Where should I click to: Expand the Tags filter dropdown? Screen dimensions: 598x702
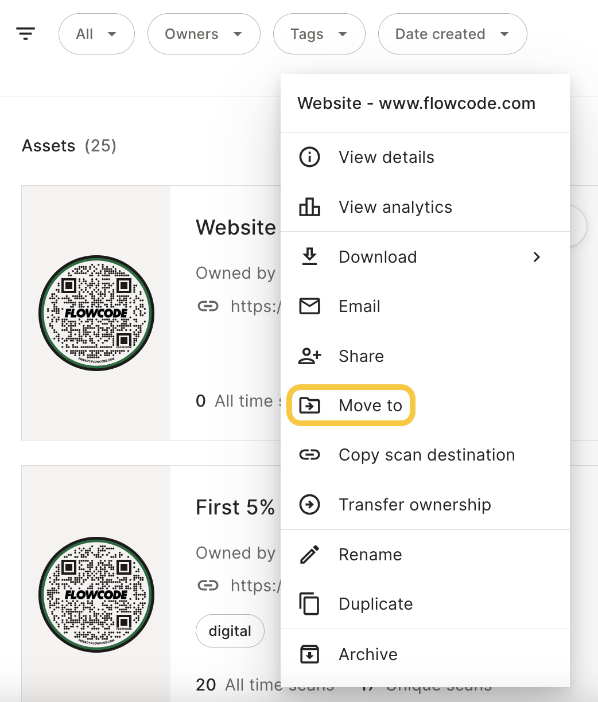pyautogui.click(x=319, y=34)
